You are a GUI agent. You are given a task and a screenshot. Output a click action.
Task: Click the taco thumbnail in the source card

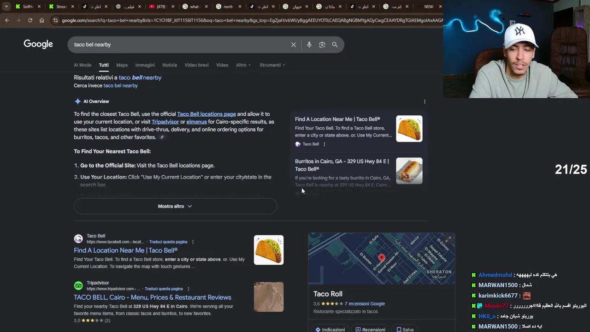409,129
